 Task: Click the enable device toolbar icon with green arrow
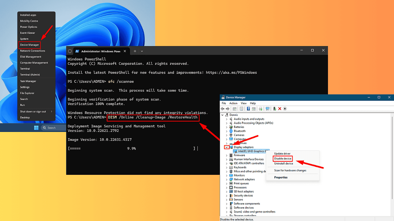274,109
